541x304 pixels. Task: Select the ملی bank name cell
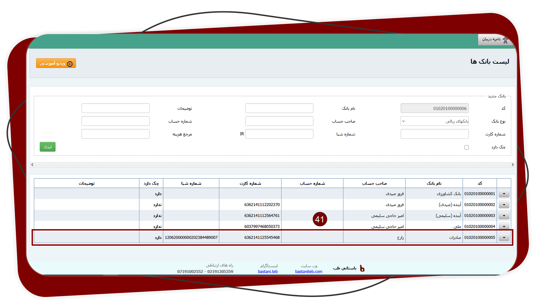pos(434,226)
